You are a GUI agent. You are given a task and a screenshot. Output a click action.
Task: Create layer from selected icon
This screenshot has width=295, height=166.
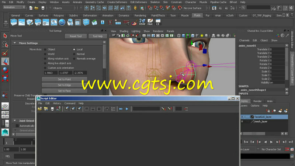click(285, 111)
